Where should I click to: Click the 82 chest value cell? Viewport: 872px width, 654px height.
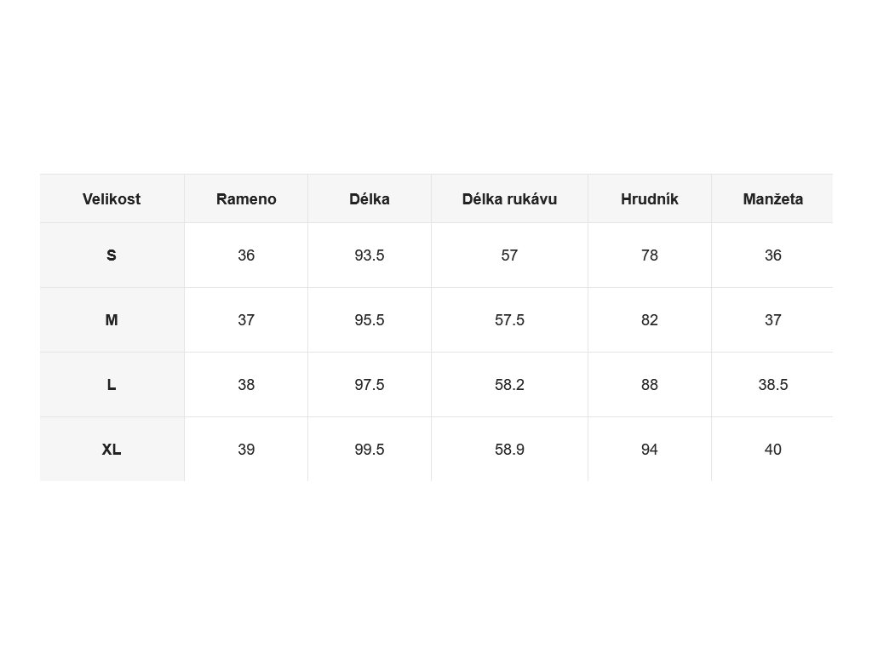[x=650, y=320]
